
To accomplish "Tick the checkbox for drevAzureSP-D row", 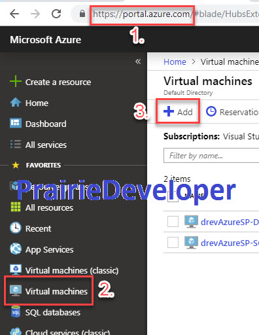I will tap(173, 222).
